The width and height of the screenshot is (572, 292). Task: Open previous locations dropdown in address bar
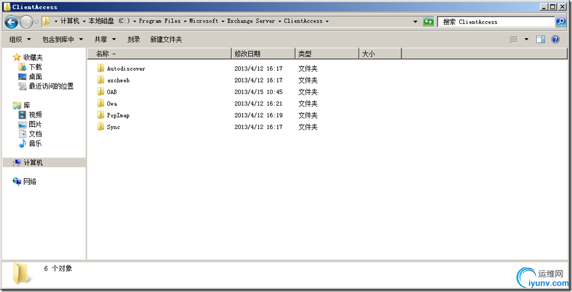pos(415,22)
